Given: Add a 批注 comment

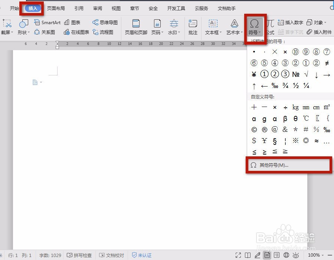Looking at the screenshot, I should (x=193, y=27).
